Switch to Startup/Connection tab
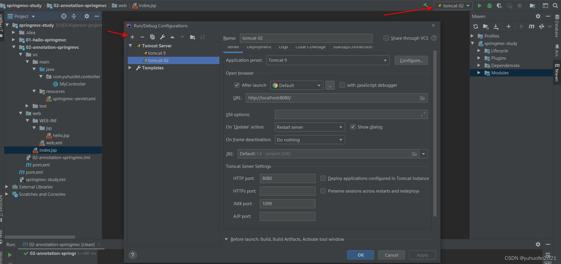 click(x=353, y=47)
